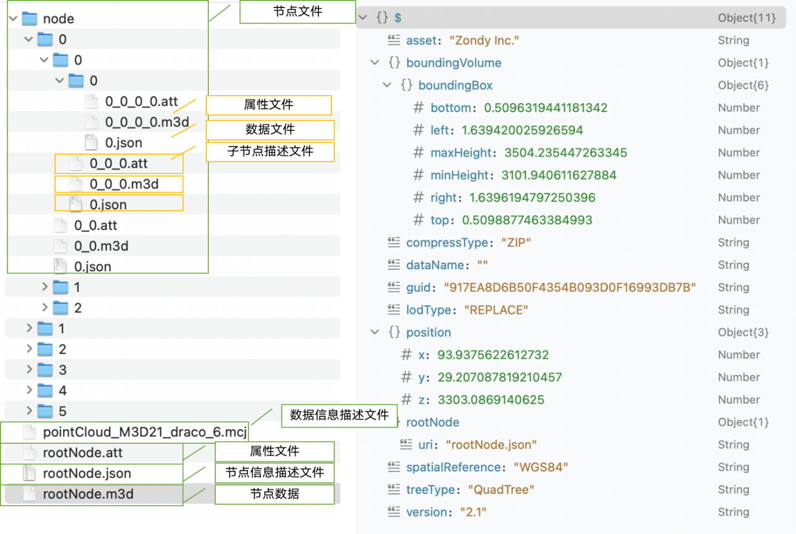796x534 pixels.
Task: Click the object braces icon beside boundingBox
Action: pyautogui.click(x=406, y=85)
